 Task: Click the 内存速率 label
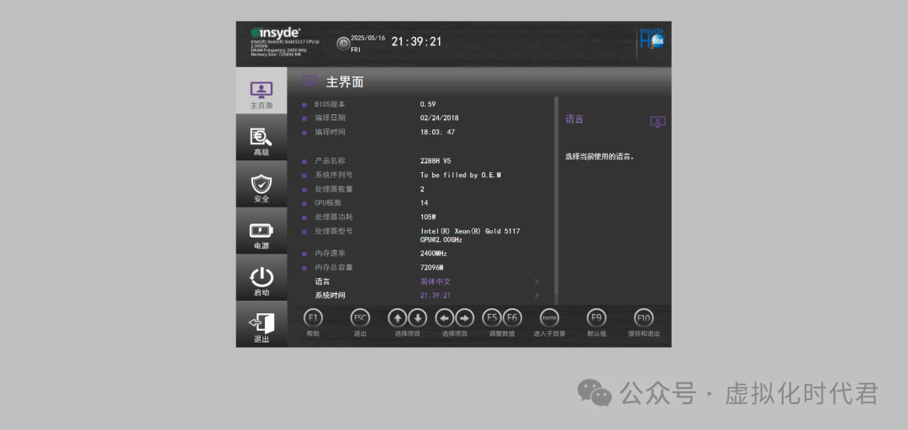tap(330, 254)
